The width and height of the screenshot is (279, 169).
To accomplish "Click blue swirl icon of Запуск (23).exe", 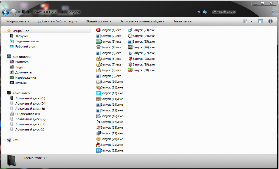I will 130,30.
